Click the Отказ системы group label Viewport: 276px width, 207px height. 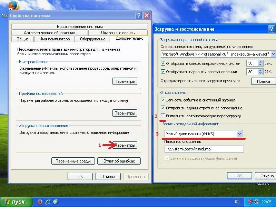[173, 92]
